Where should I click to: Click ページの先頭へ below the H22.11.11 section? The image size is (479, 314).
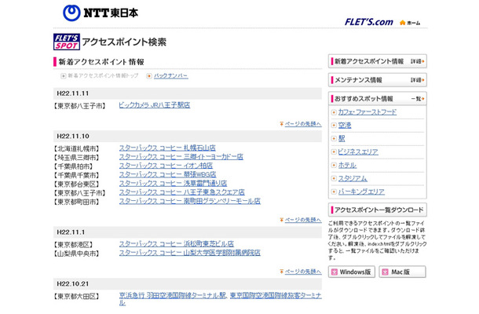pos(303,124)
